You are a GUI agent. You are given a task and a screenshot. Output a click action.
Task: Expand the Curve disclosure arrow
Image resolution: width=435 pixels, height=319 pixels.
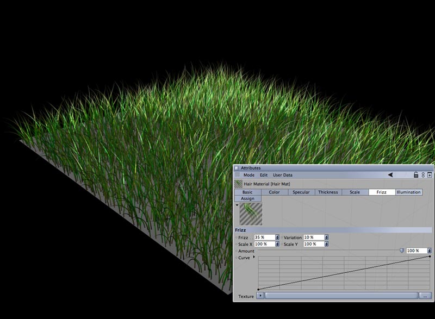pyautogui.click(x=254, y=257)
